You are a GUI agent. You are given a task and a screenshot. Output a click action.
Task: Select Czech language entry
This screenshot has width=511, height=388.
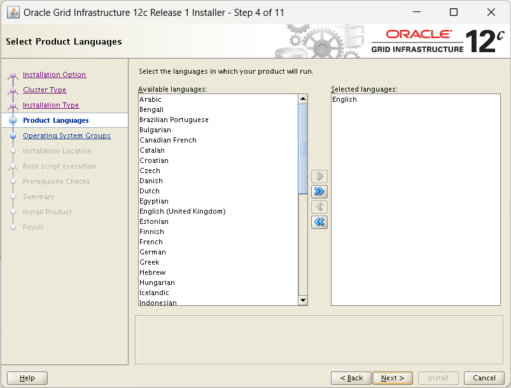click(218, 170)
